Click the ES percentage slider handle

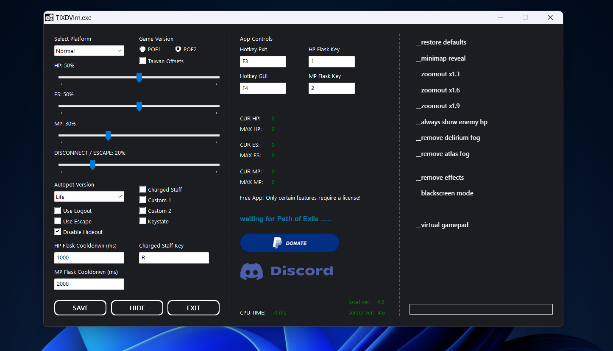(139, 106)
